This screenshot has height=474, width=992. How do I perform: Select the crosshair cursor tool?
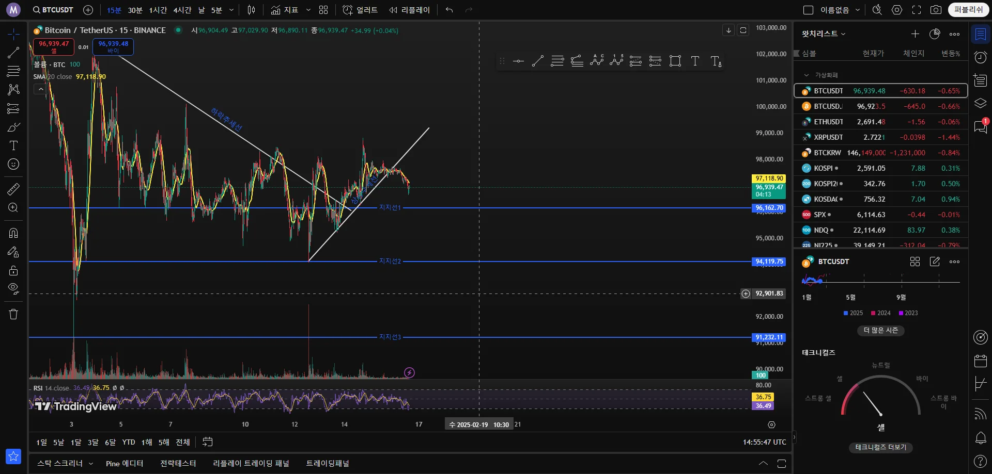13,34
